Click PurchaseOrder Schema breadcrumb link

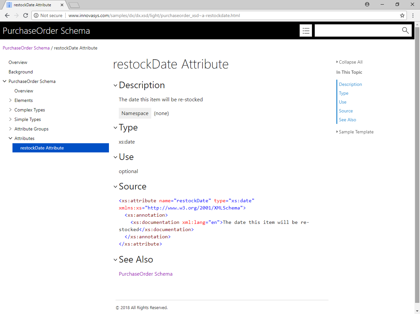(26, 48)
